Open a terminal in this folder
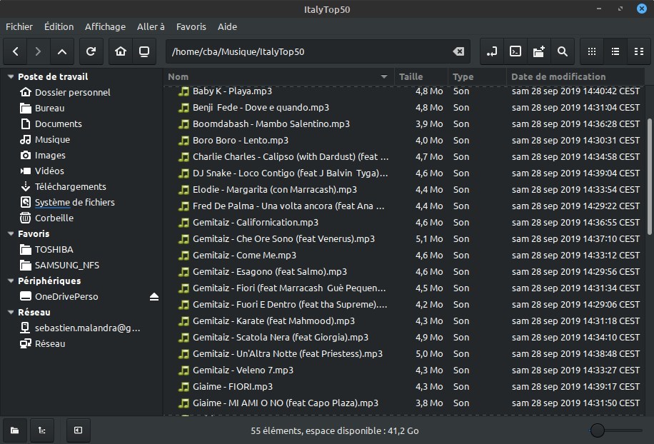 point(515,51)
